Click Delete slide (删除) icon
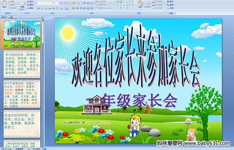 [x=28, y=8]
